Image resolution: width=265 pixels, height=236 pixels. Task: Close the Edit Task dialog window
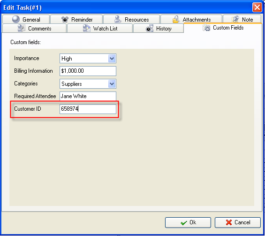257,8
